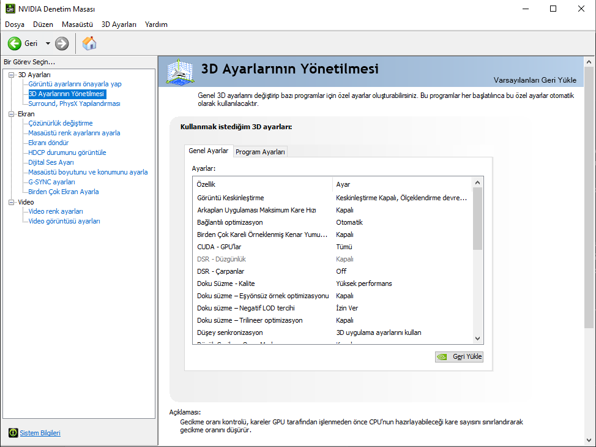Click Varsayılanları Geri Yükle link
This screenshot has width=596, height=447.
(535, 80)
